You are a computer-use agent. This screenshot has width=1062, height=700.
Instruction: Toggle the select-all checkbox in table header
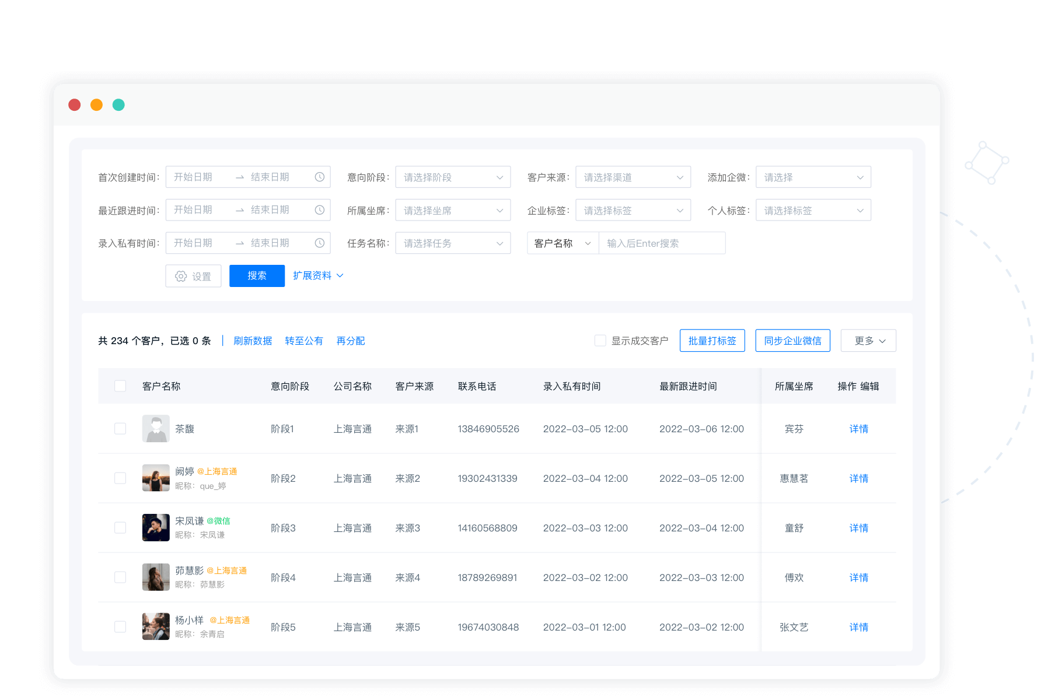[x=120, y=386]
